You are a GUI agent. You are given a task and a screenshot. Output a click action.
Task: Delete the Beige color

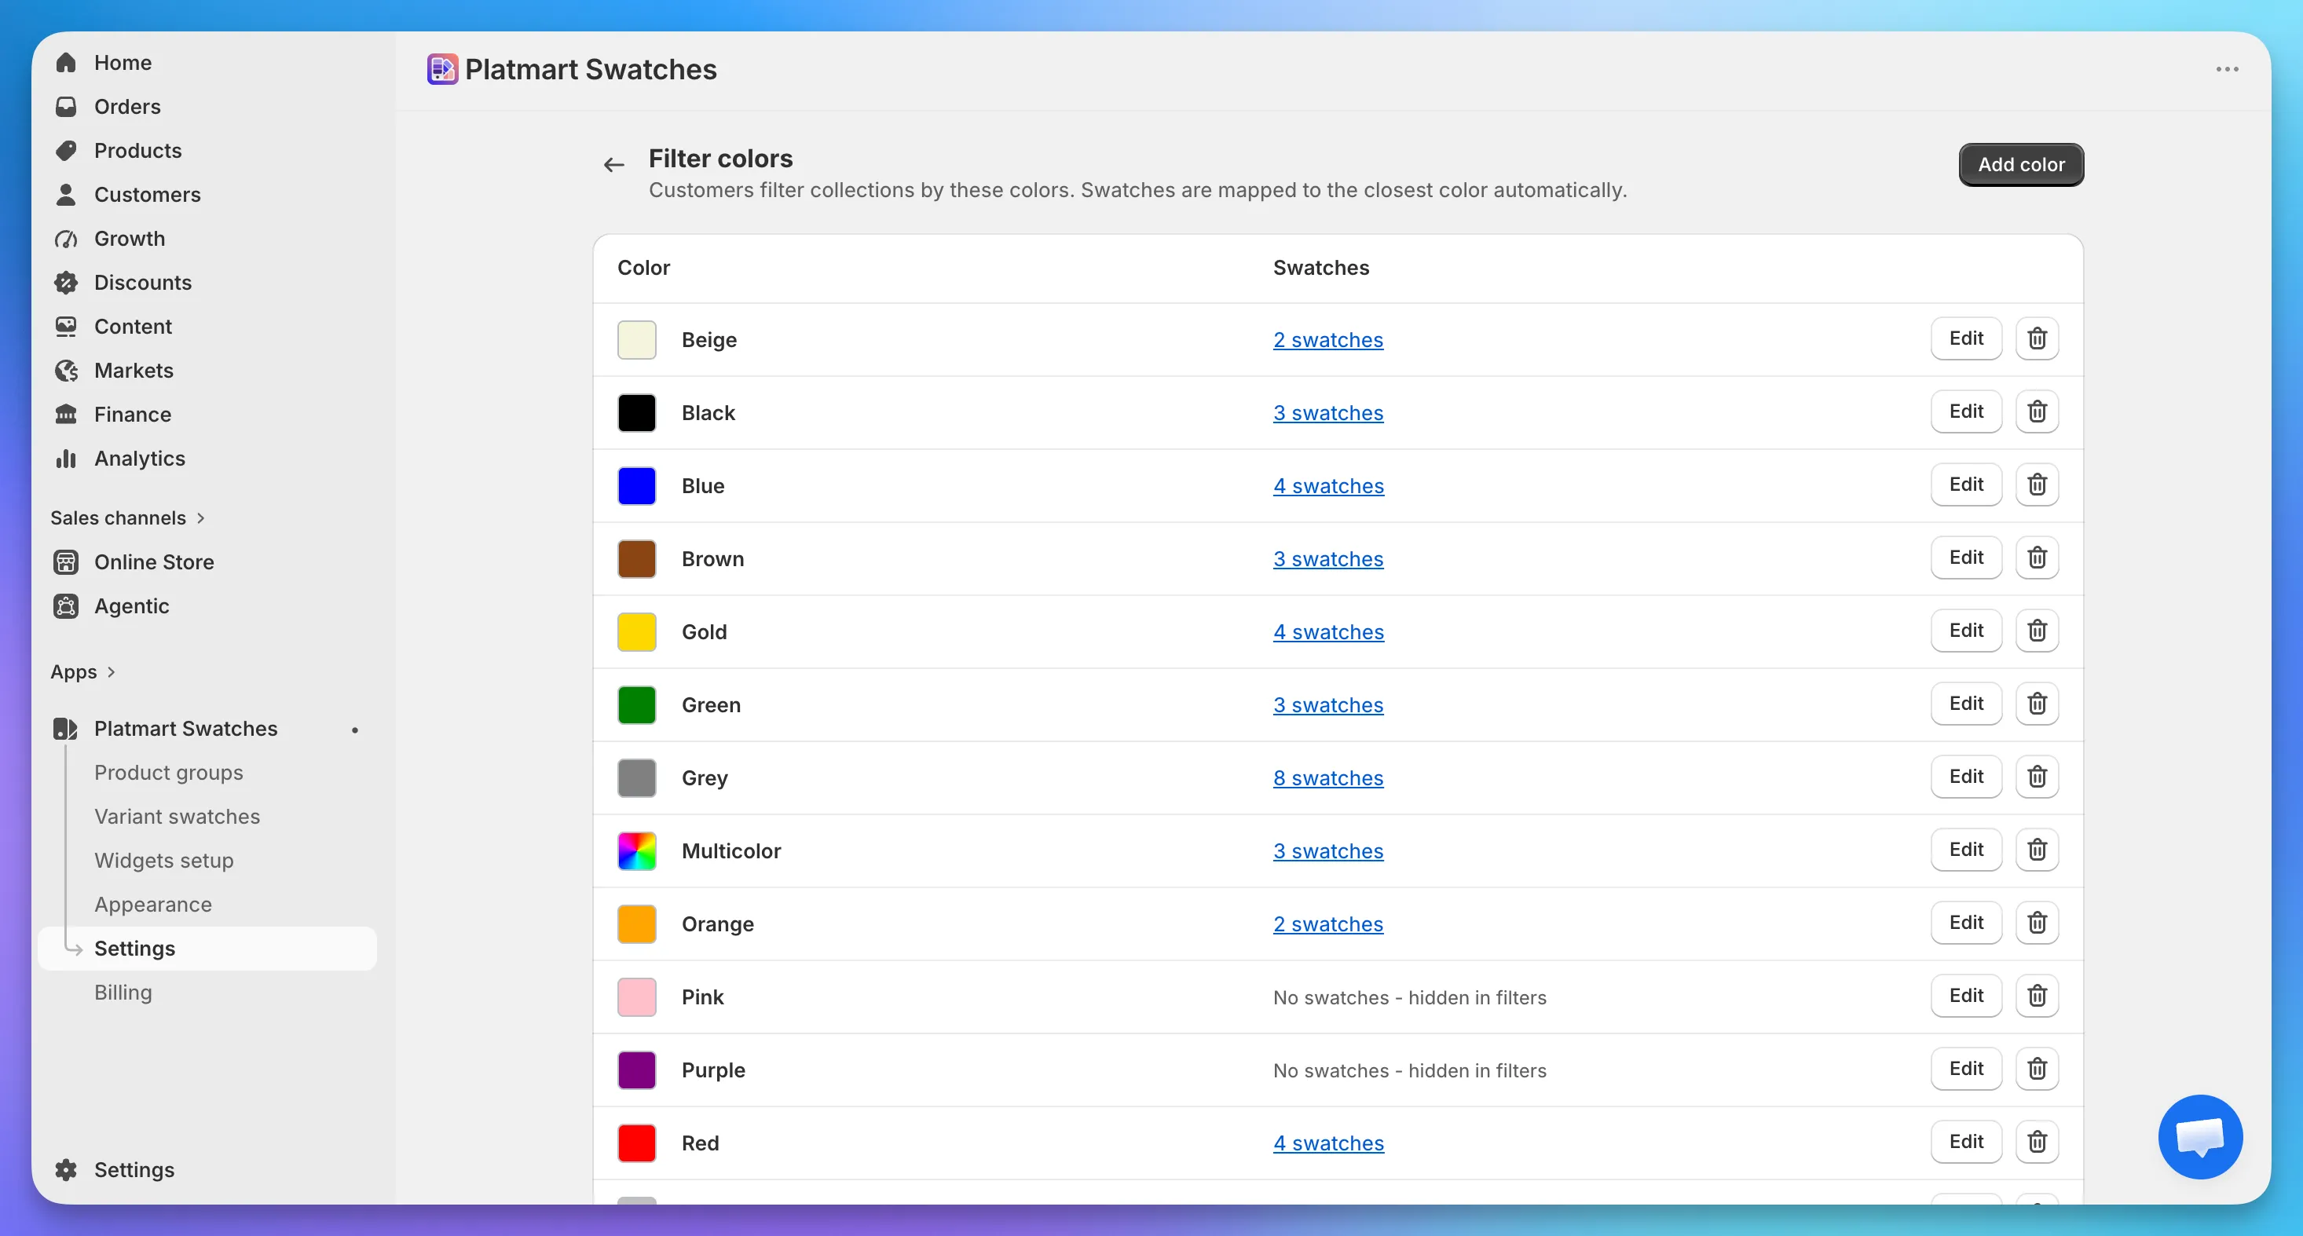pyautogui.click(x=2037, y=338)
